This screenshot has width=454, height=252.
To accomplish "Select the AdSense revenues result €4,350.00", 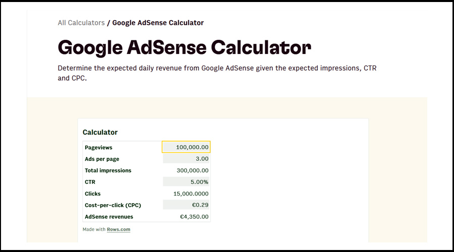I will pyautogui.click(x=186, y=217).
